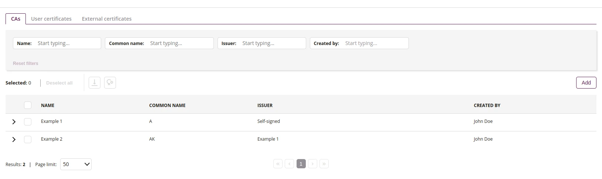
Task: Click the download certificate icon
Action: click(x=95, y=83)
